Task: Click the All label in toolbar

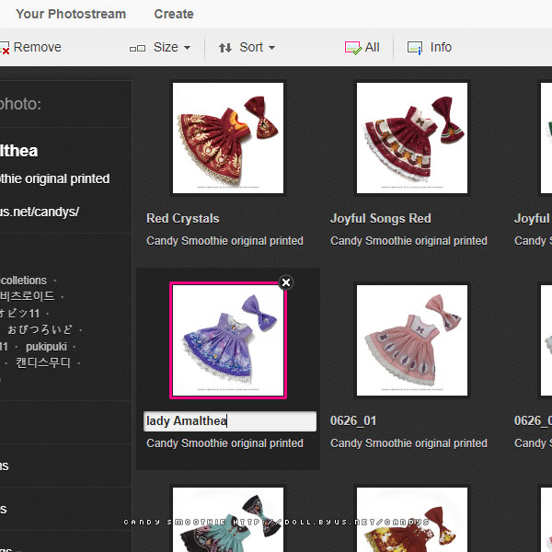Action: (x=372, y=47)
